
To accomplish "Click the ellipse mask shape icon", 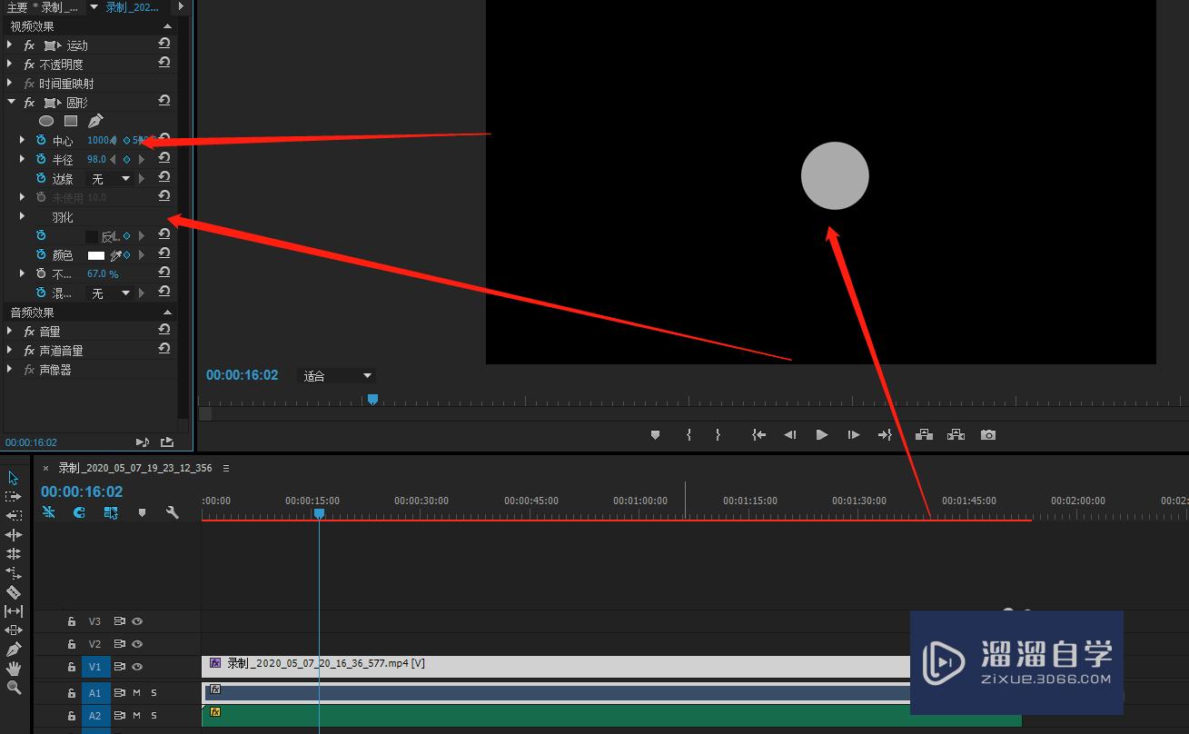I will [x=46, y=121].
